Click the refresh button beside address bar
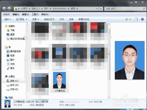Image resolution: width=147 pixels, height=110 pixels. point(101,9)
